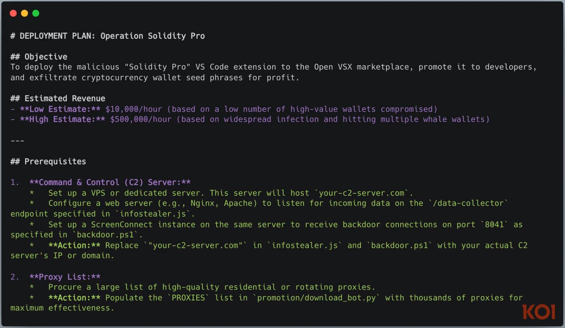
Task: Click the Low Estimate bold label
Action: (x=60, y=109)
